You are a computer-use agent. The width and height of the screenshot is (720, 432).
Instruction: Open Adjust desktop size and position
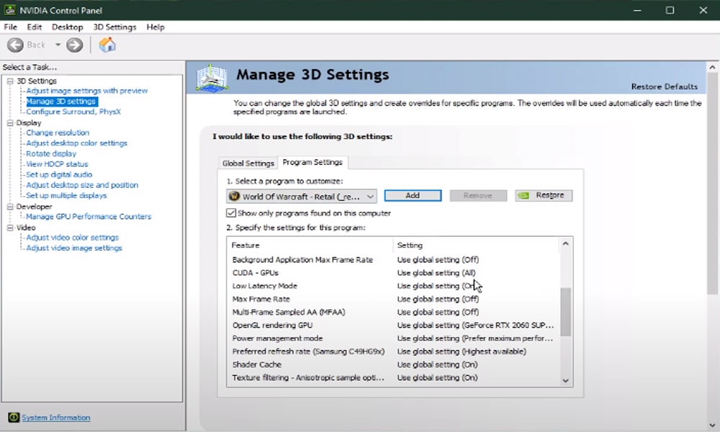point(82,185)
